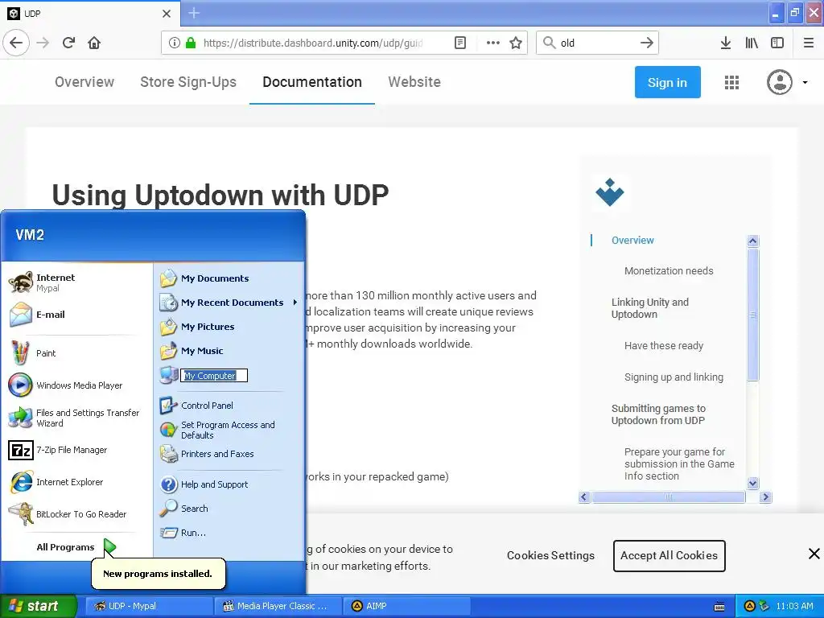This screenshot has height=618, width=824.
Task: Open the Unity apps grid icon
Action: 731,82
